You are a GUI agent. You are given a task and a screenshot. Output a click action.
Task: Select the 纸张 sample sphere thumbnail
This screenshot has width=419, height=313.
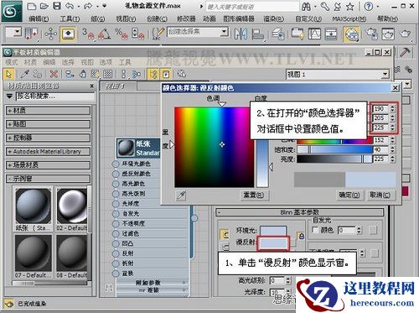pyautogui.click(x=33, y=206)
